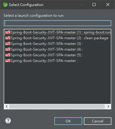The width and height of the screenshot is (115, 129).
Task: Click m2 icon of configuration (4)
Action: pos(8,49)
